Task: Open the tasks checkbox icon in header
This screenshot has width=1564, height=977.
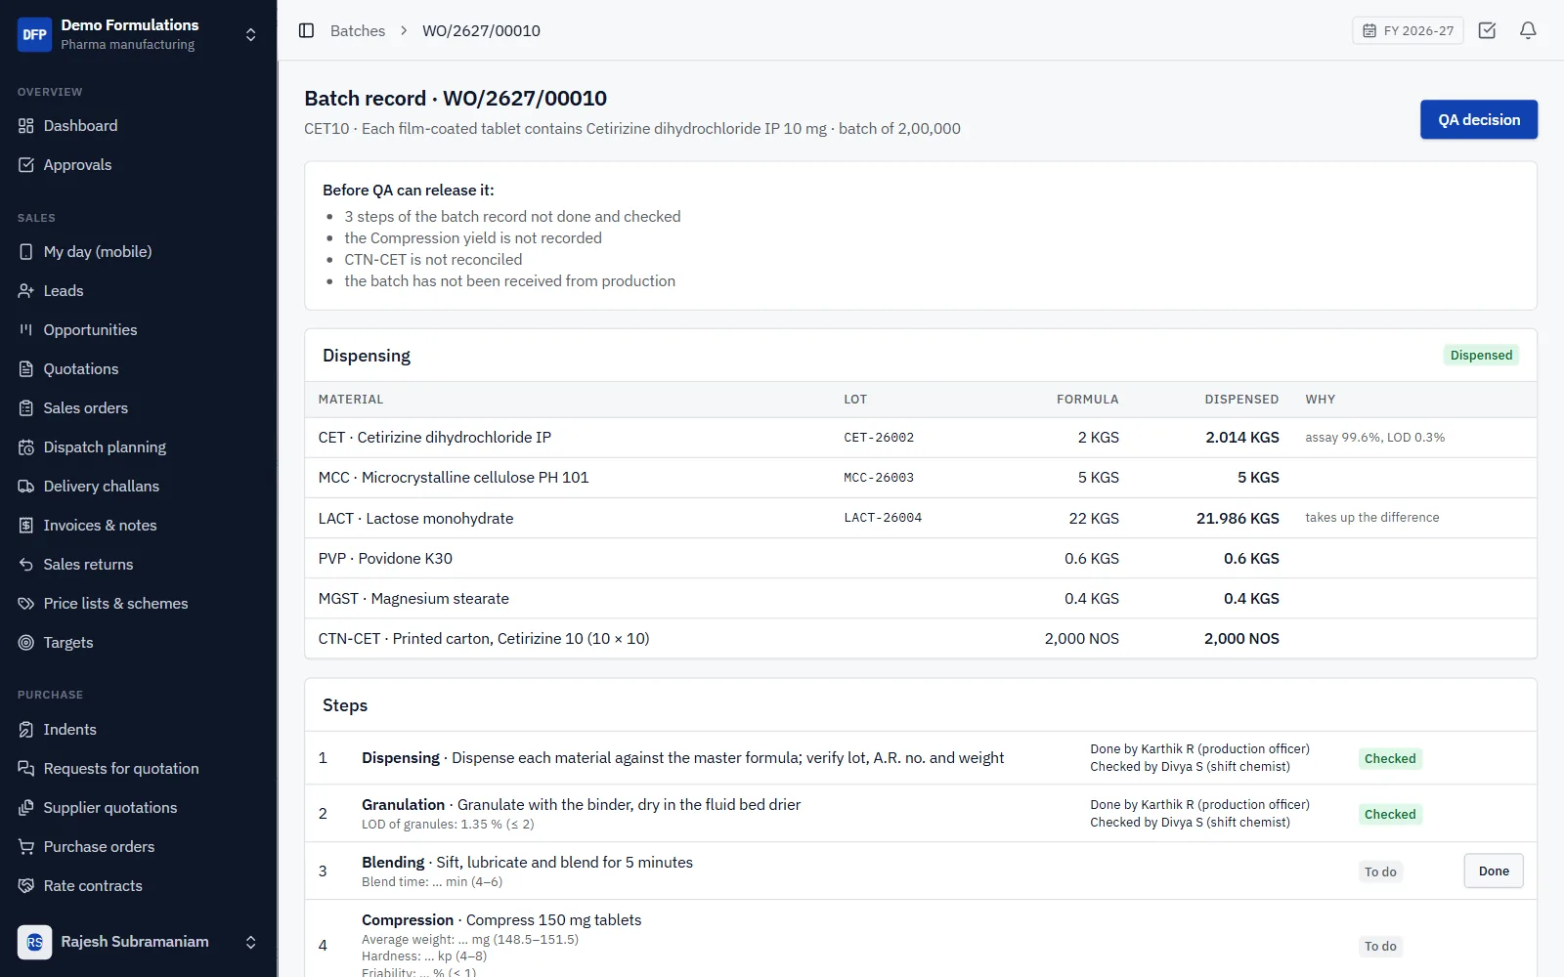Action: point(1487,30)
